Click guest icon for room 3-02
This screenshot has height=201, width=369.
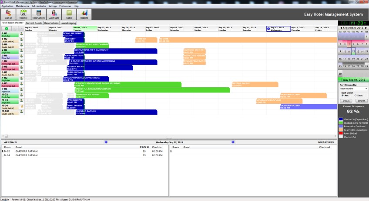21,62
